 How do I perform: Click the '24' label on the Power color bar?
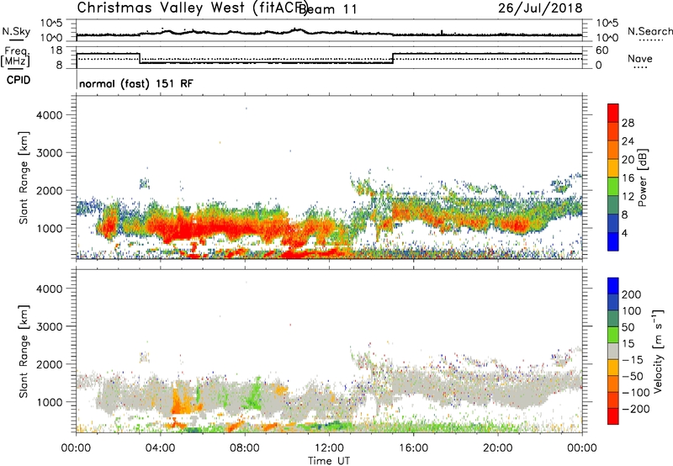pos(628,141)
